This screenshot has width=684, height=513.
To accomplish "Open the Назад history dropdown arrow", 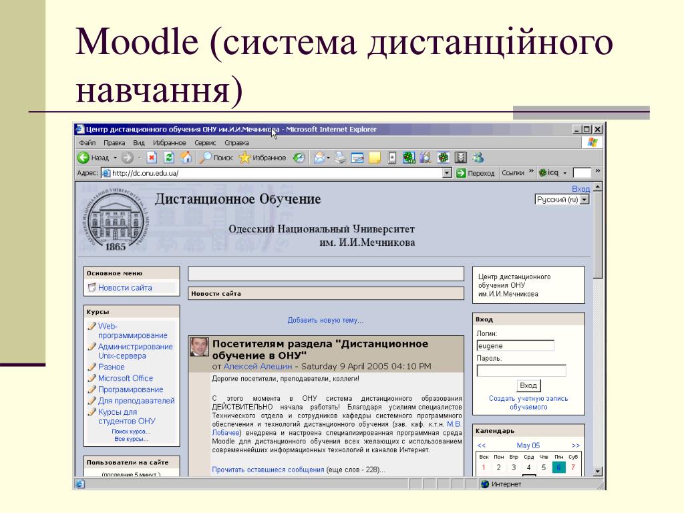I will point(115,158).
